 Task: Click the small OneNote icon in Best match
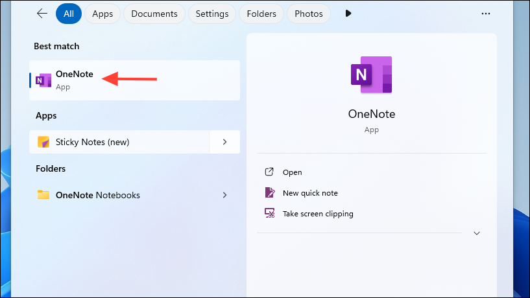click(x=43, y=80)
